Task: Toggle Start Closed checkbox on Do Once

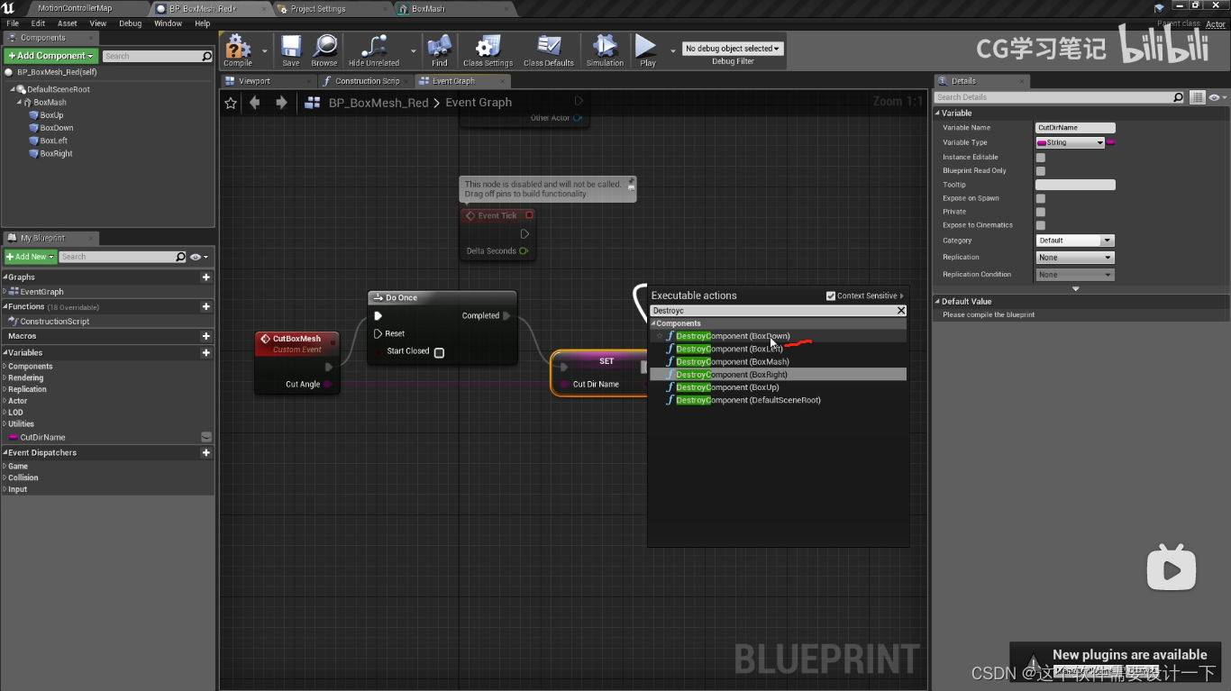Action: 439,352
